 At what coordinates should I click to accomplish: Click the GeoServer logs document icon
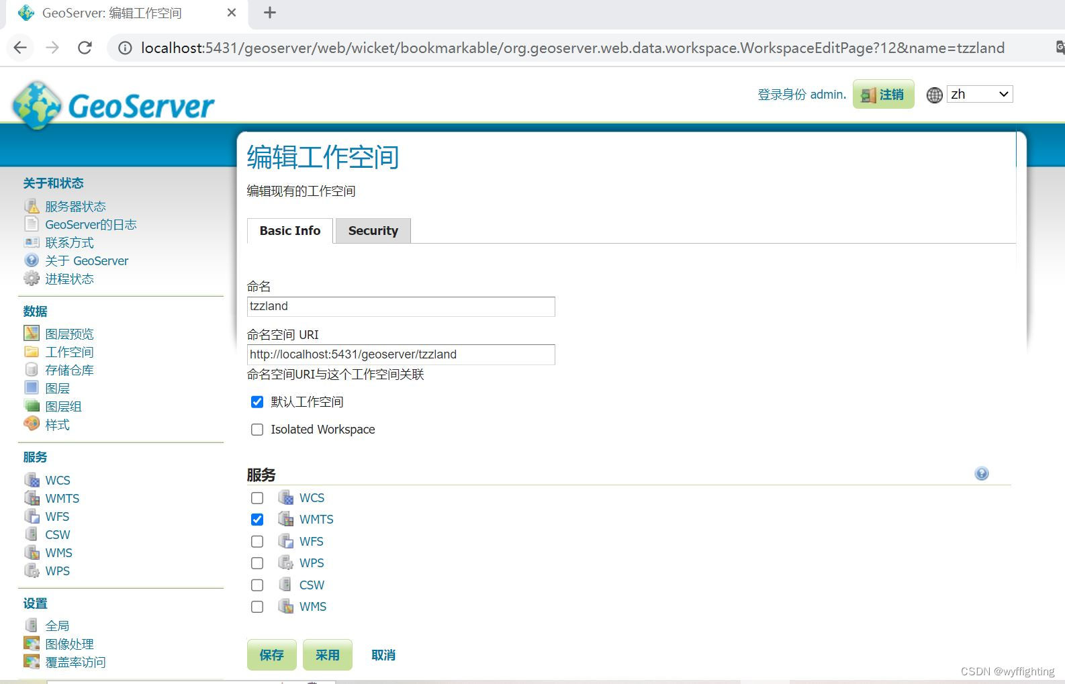(32, 224)
